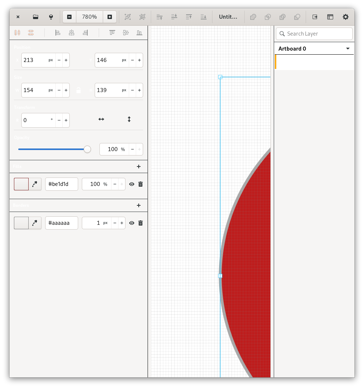This screenshot has width=364, height=388.
Task: Collapse the Artboard 0 layer list
Action: click(x=347, y=48)
